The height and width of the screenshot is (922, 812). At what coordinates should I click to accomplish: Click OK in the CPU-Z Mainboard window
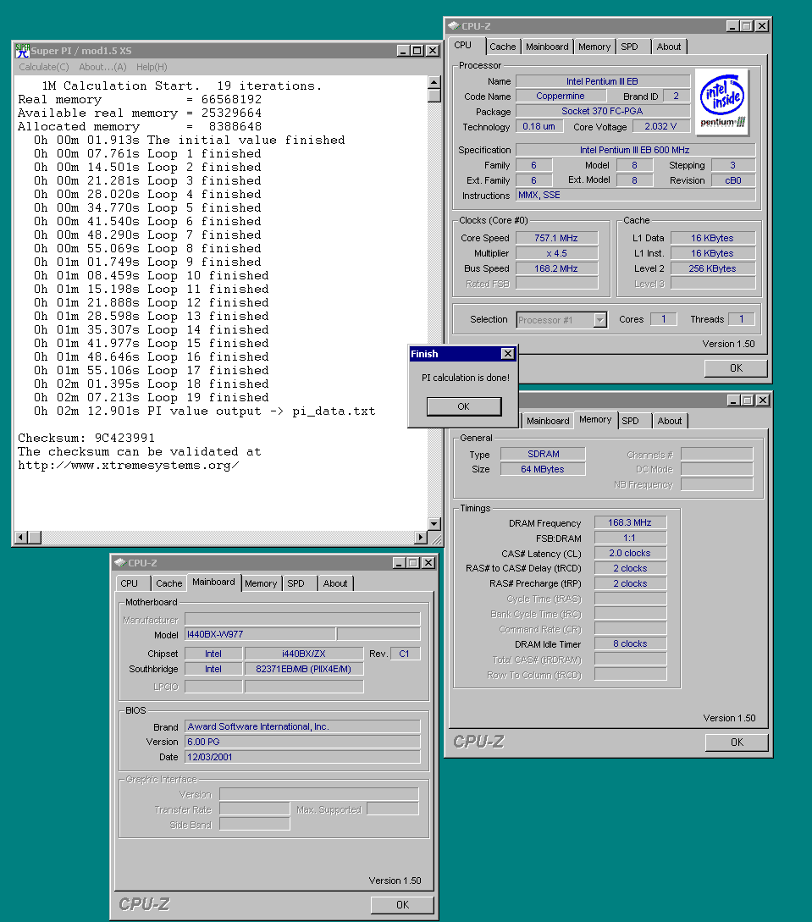click(402, 904)
